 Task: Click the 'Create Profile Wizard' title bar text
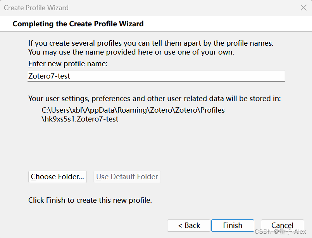tap(36, 8)
